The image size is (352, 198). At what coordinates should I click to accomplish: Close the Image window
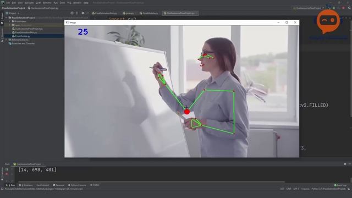coord(295,23)
